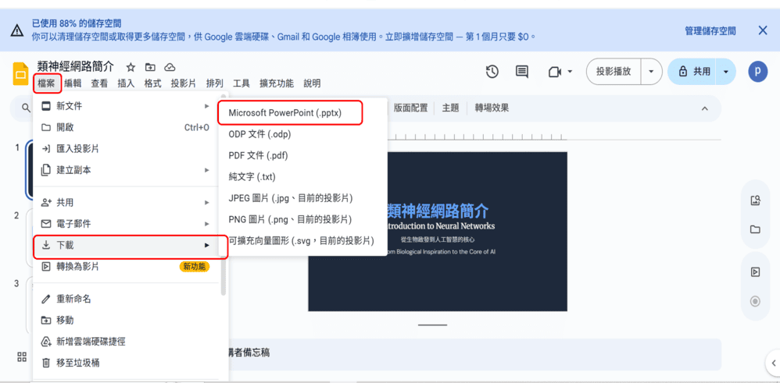Click the 轉場效果 toolbar button
The width and height of the screenshot is (780, 383).
point(492,108)
